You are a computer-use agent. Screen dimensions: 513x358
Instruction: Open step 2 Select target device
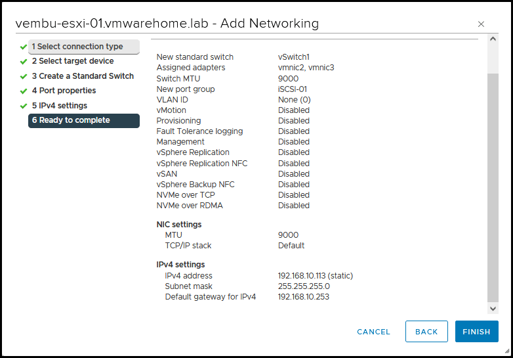(73, 61)
